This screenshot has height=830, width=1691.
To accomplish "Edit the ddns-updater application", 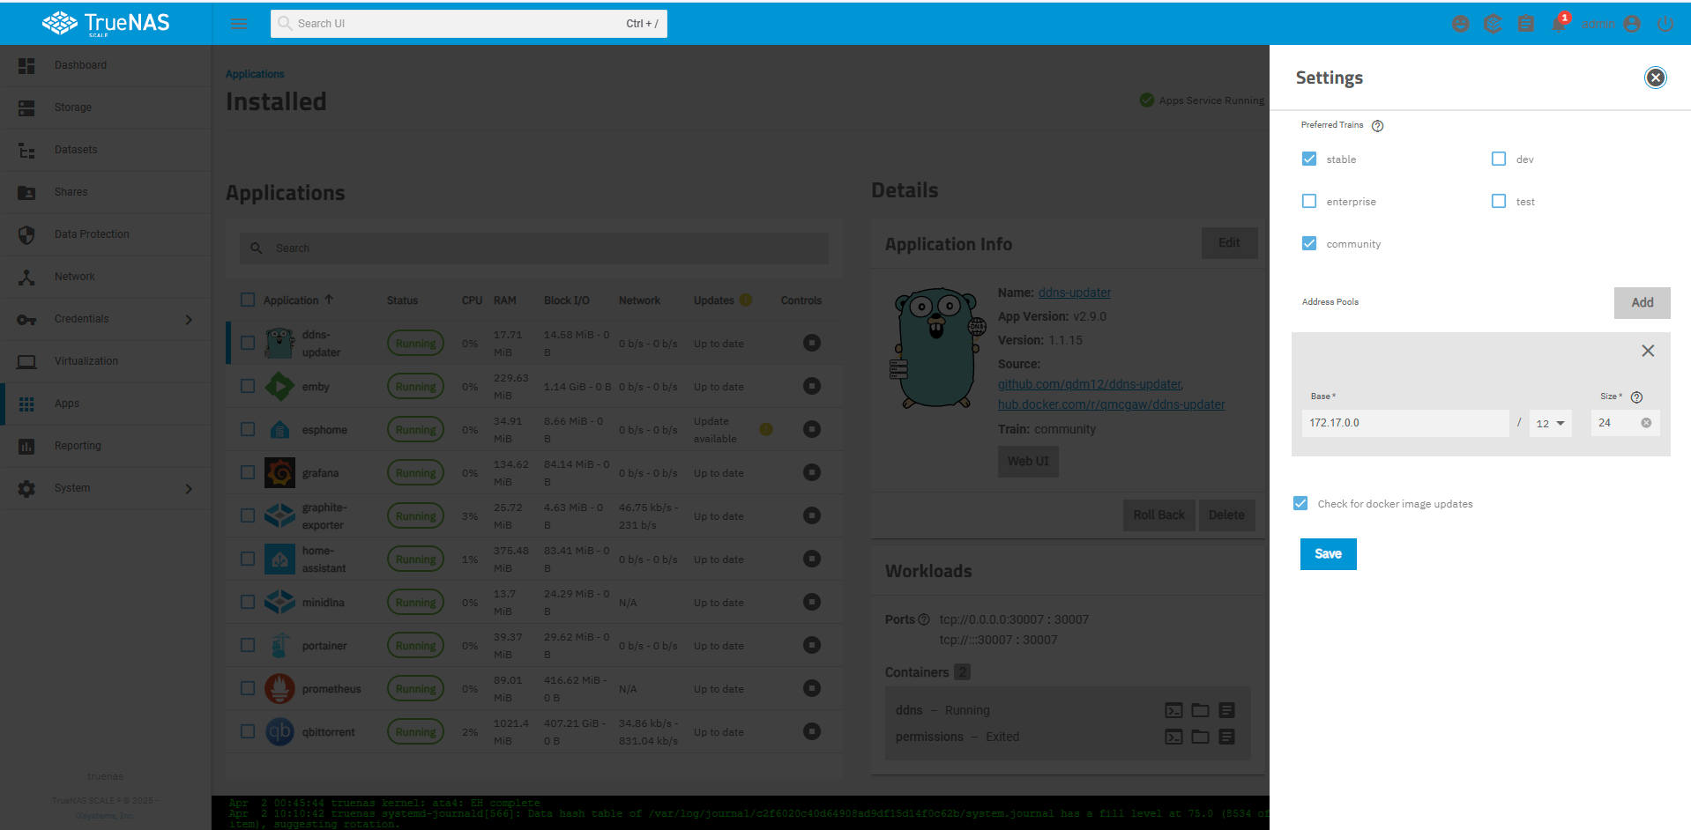I will coord(1229,243).
